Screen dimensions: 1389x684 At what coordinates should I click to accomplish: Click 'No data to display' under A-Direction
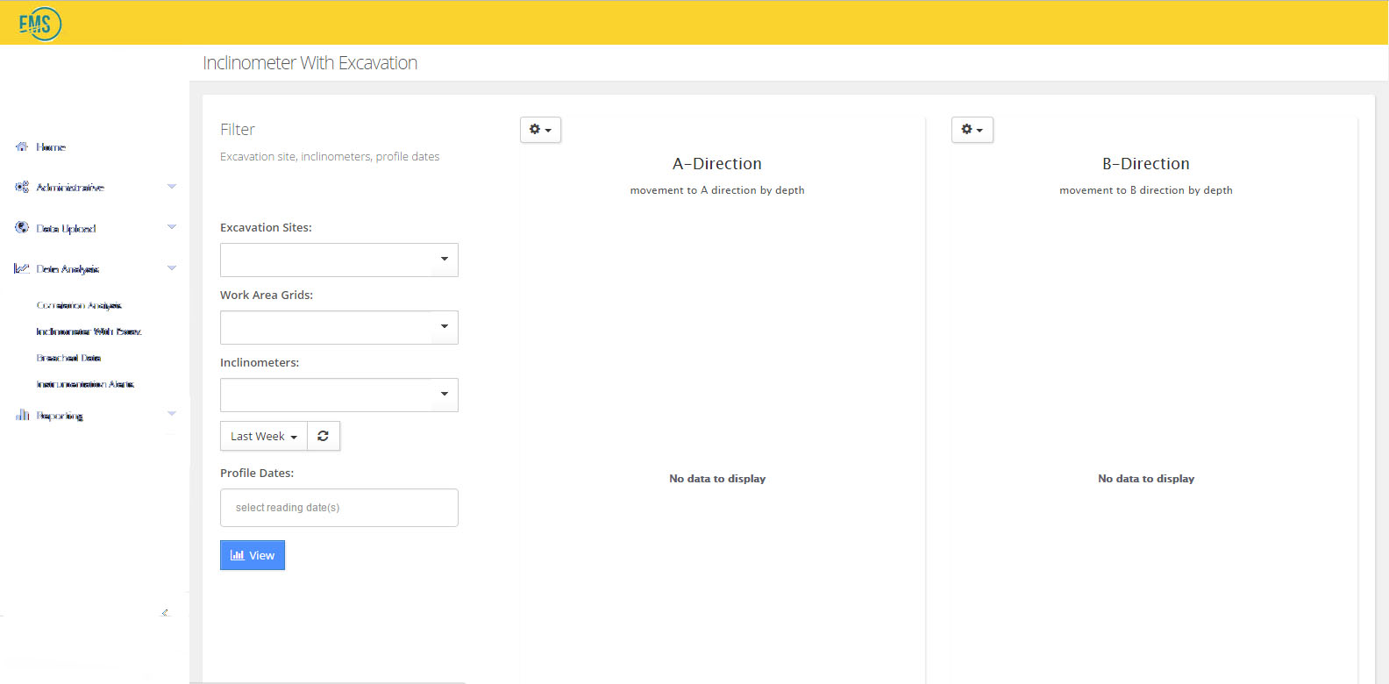(717, 479)
